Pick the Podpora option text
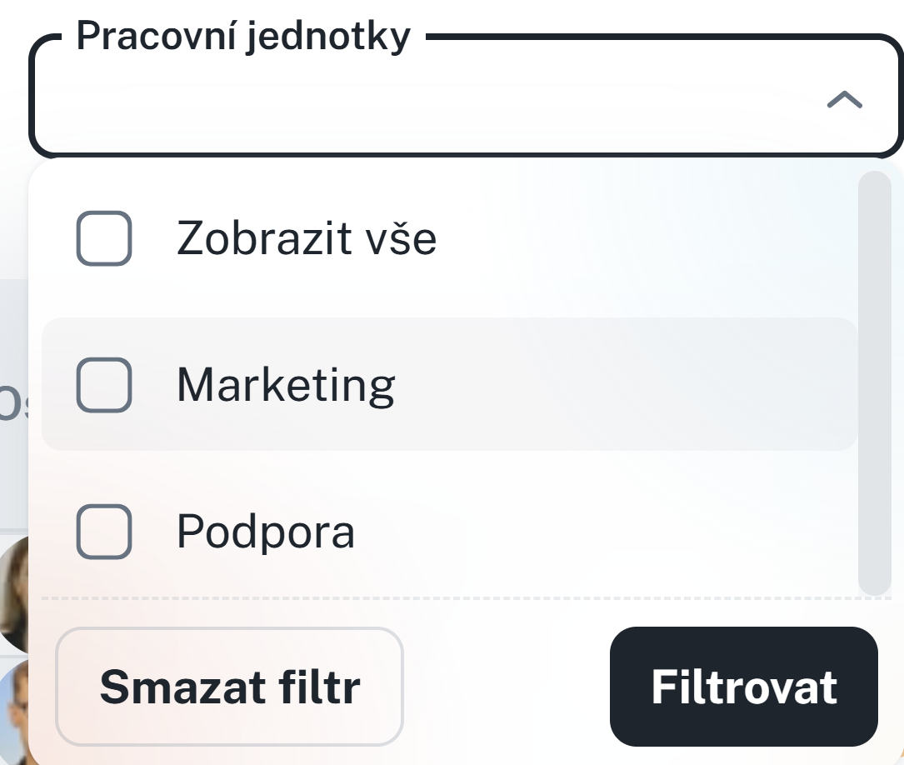 click(x=266, y=532)
